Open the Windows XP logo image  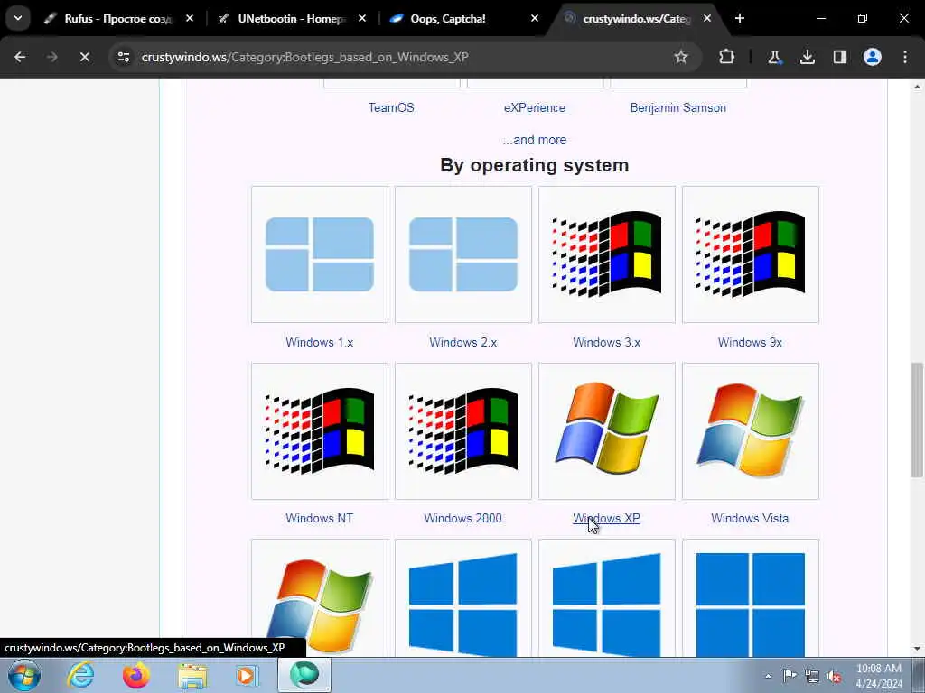click(606, 430)
